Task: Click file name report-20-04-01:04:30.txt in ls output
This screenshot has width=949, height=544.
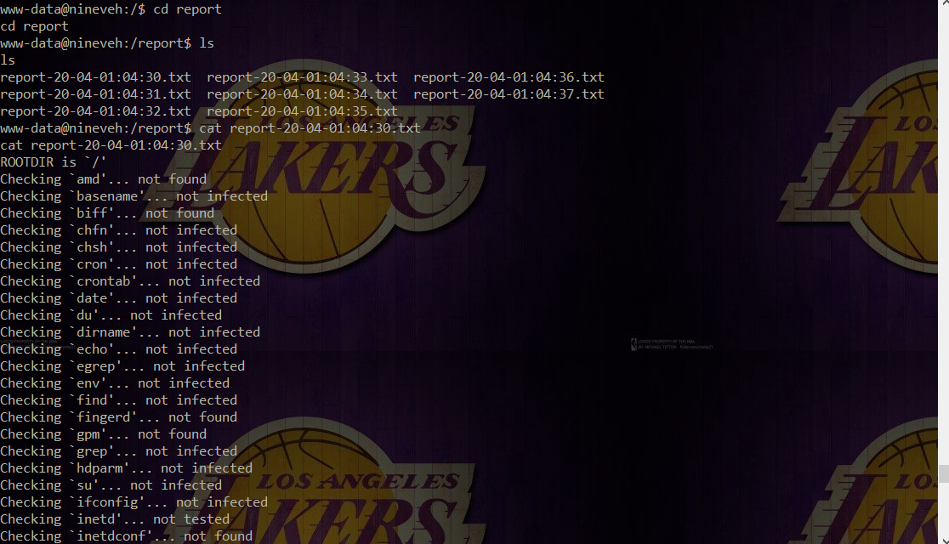Action: tap(95, 77)
